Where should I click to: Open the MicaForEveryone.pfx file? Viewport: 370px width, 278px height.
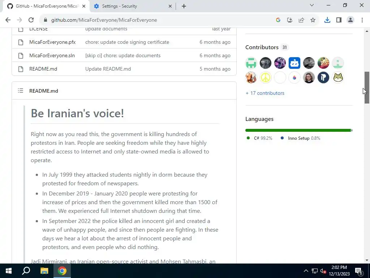pyautogui.click(x=52, y=42)
